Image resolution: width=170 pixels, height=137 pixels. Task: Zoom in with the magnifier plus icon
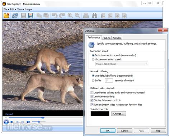(x=70, y=15)
